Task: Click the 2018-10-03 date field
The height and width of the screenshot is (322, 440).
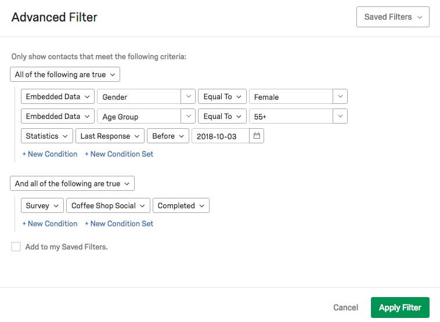Action: [221, 136]
